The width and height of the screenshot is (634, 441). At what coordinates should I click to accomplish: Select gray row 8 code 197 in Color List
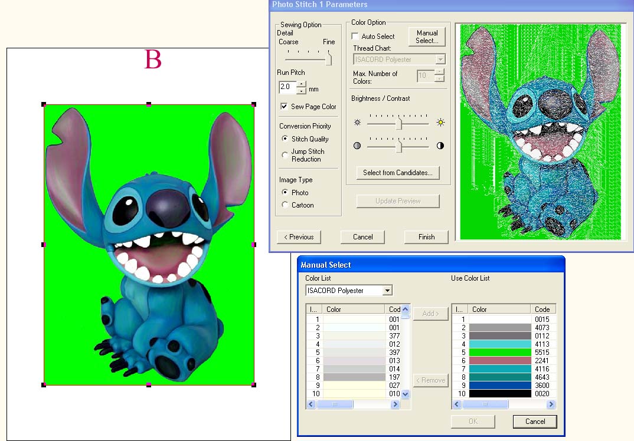(354, 377)
